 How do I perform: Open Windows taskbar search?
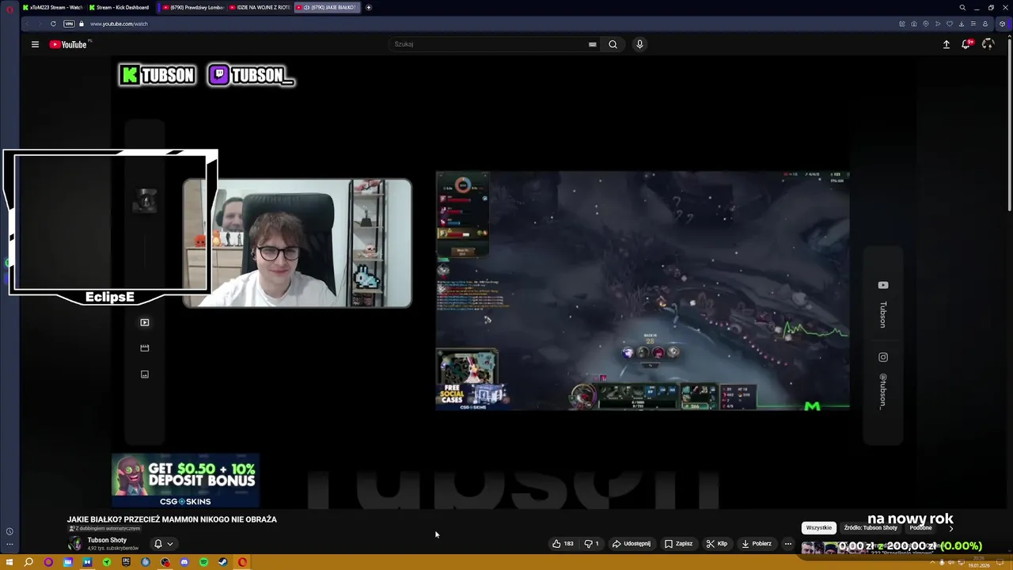click(28, 562)
